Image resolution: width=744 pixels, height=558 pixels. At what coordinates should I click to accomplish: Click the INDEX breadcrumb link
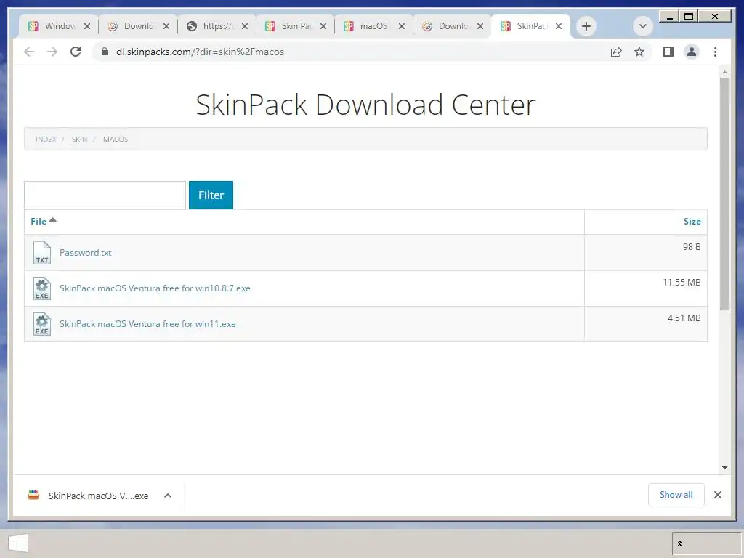tap(46, 139)
